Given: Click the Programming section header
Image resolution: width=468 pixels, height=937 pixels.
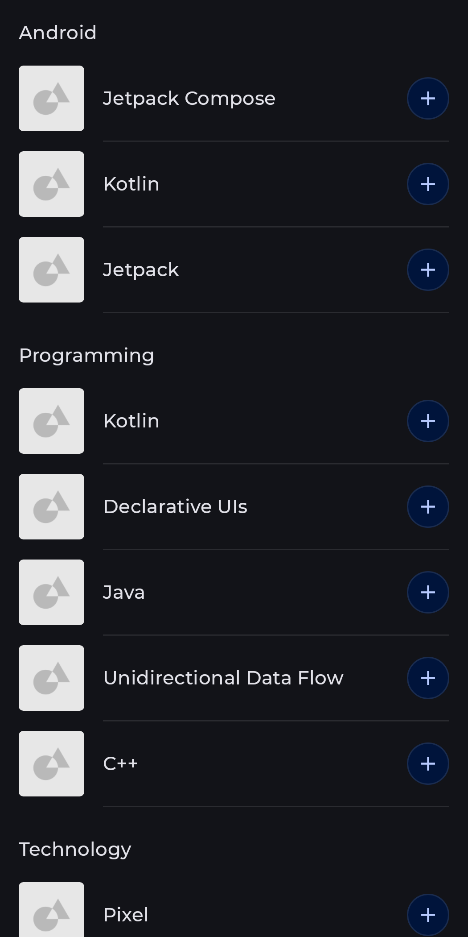Looking at the screenshot, I should [x=86, y=356].
